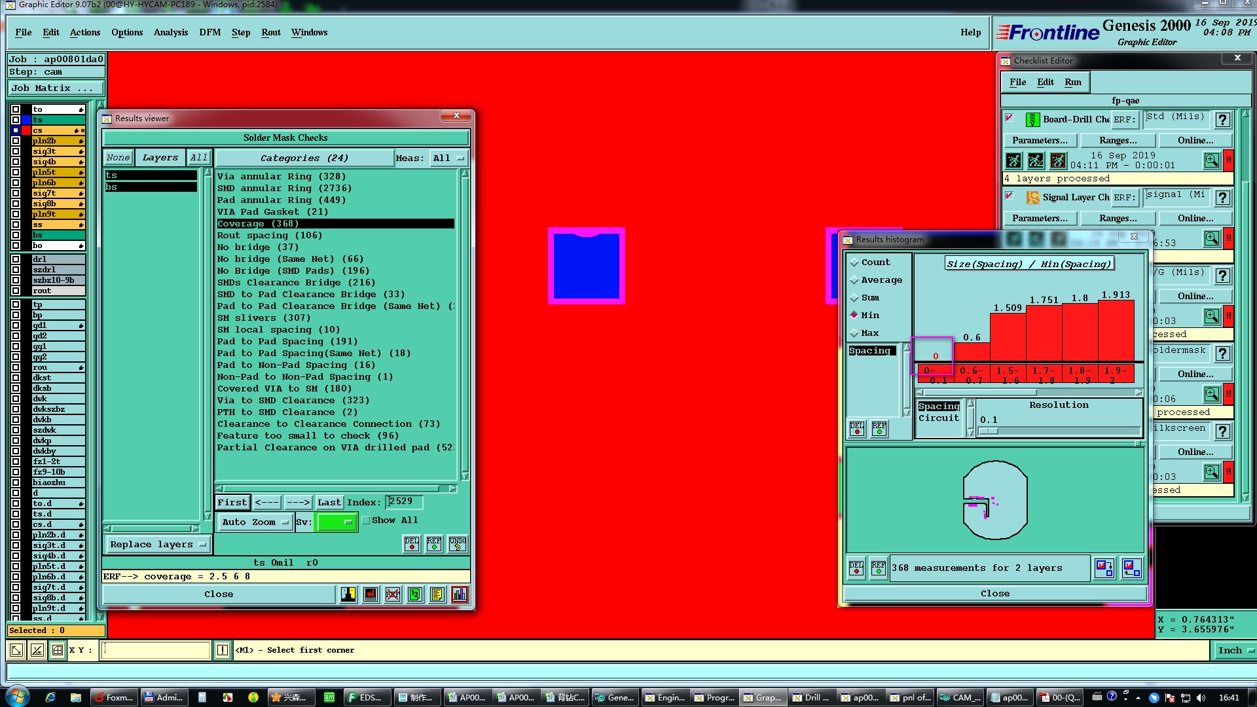Open help for Signal Layer Checks
Viewport: 1257px width, 707px height.
coord(1222,198)
